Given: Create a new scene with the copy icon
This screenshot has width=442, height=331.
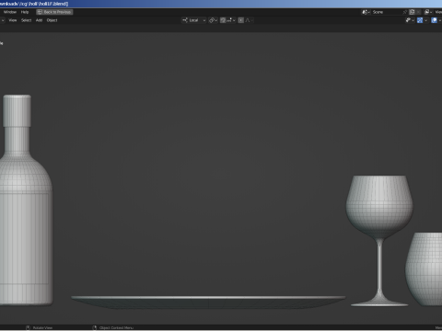Looking at the screenshot, I should point(412,12).
